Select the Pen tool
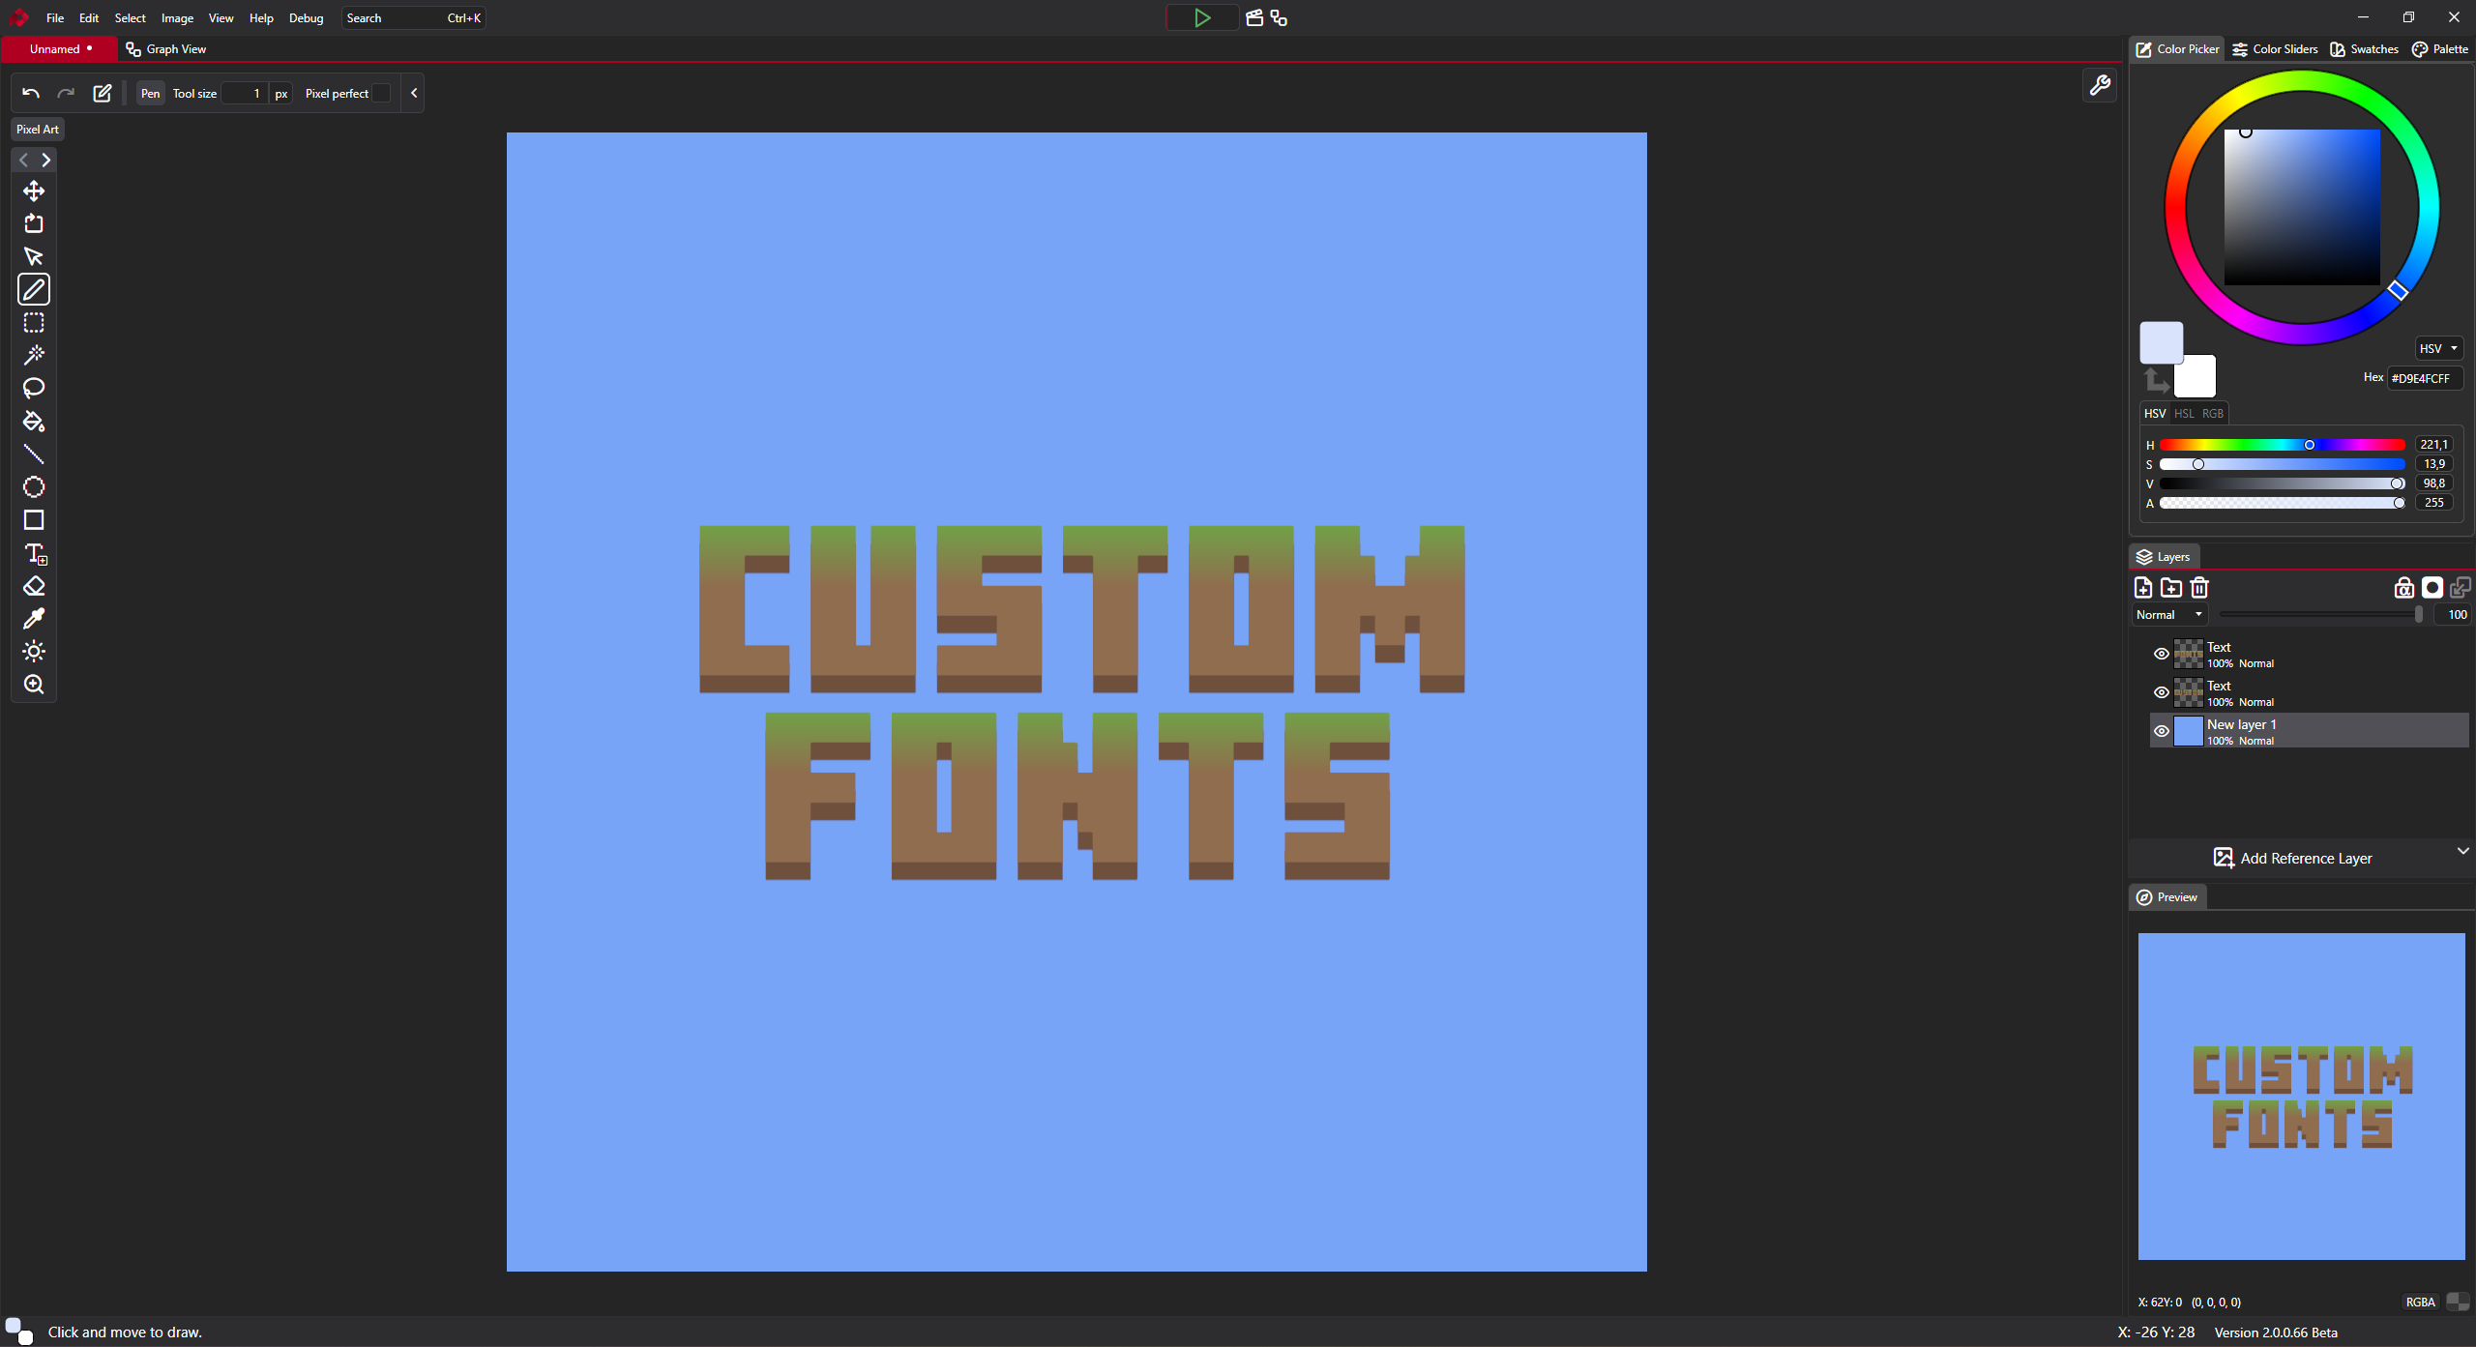2476x1347 pixels. (x=34, y=289)
